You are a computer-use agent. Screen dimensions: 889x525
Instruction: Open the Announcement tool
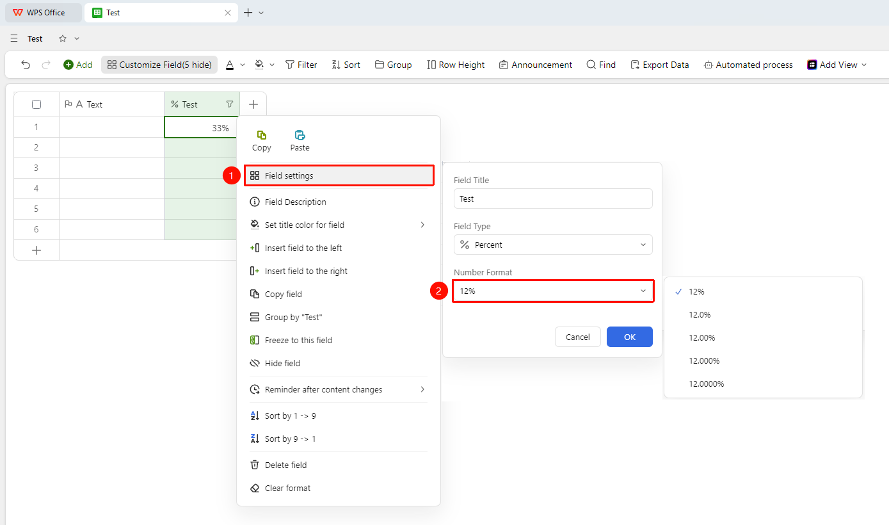click(536, 65)
